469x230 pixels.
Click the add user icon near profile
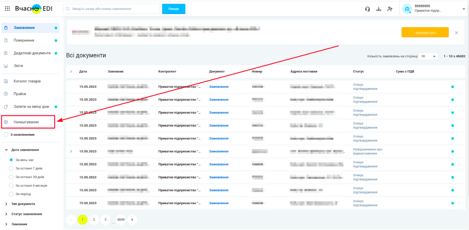(x=390, y=9)
